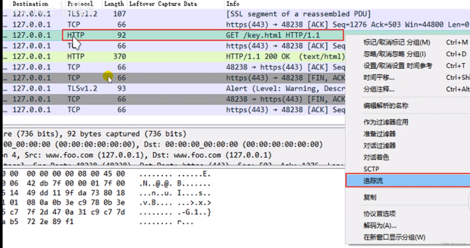Sort packets by Length column header

coord(114,4)
